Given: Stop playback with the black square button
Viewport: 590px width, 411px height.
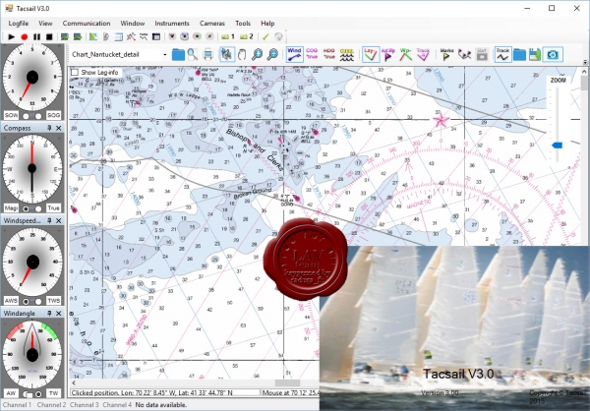Looking at the screenshot, I should [49, 37].
